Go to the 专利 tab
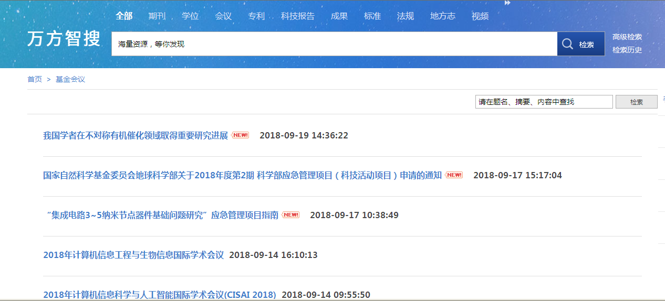 pyautogui.click(x=256, y=16)
